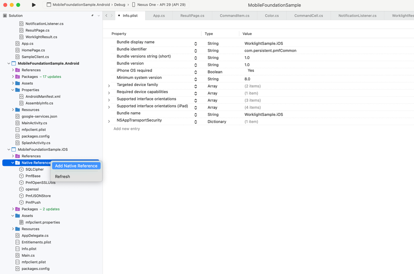Expand the Android References folder
The height and width of the screenshot is (274, 414).
13,70
